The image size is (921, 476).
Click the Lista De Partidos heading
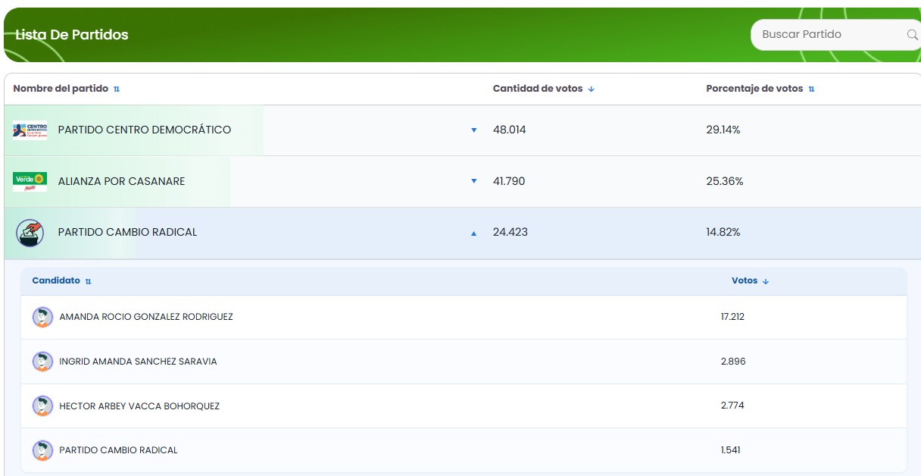(71, 34)
